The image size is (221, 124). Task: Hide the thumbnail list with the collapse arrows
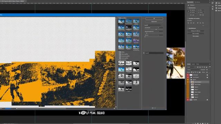pyautogui.click(x=144, y=18)
